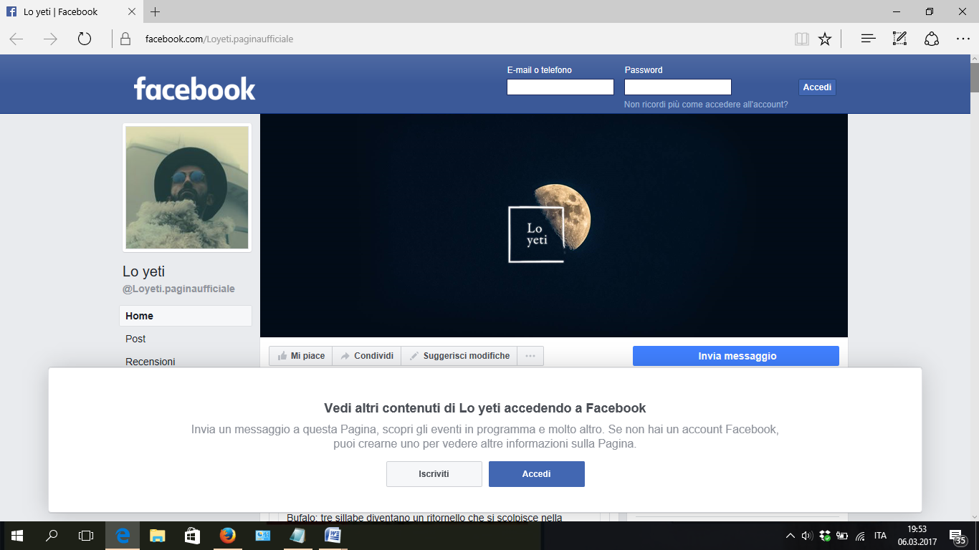The image size is (979, 550).
Task: Click the Lo yeti page name
Action: click(x=144, y=271)
